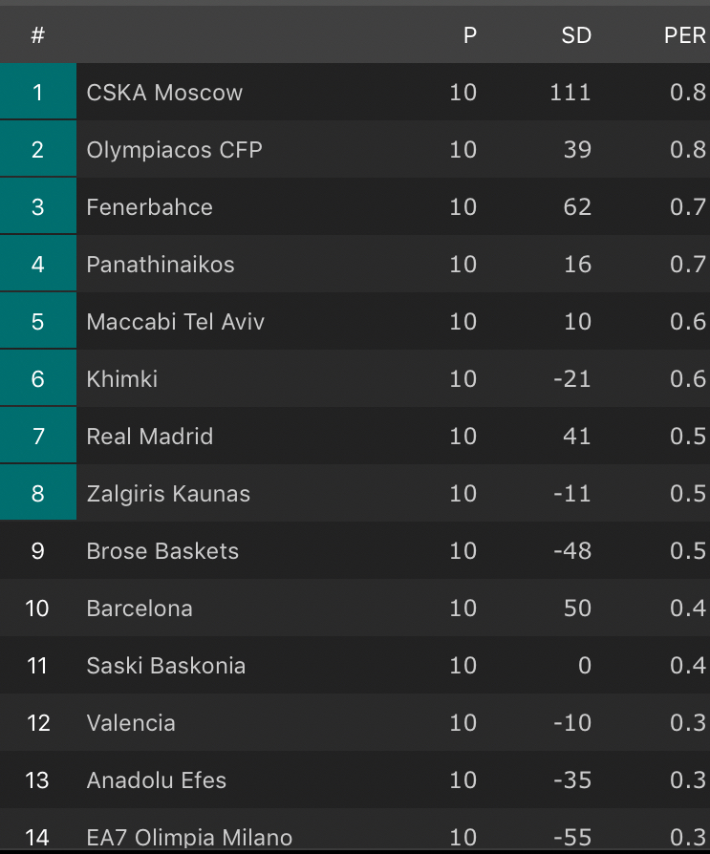Open CSKA Moscow team row
The height and width of the screenshot is (854, 710).
pos(164,93)
